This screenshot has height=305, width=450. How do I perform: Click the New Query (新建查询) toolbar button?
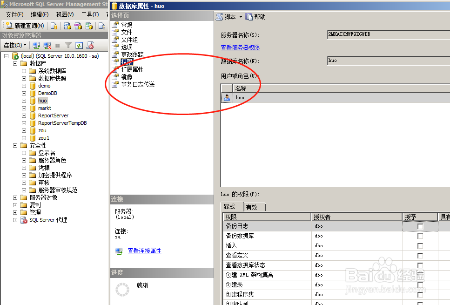point(25,26)
